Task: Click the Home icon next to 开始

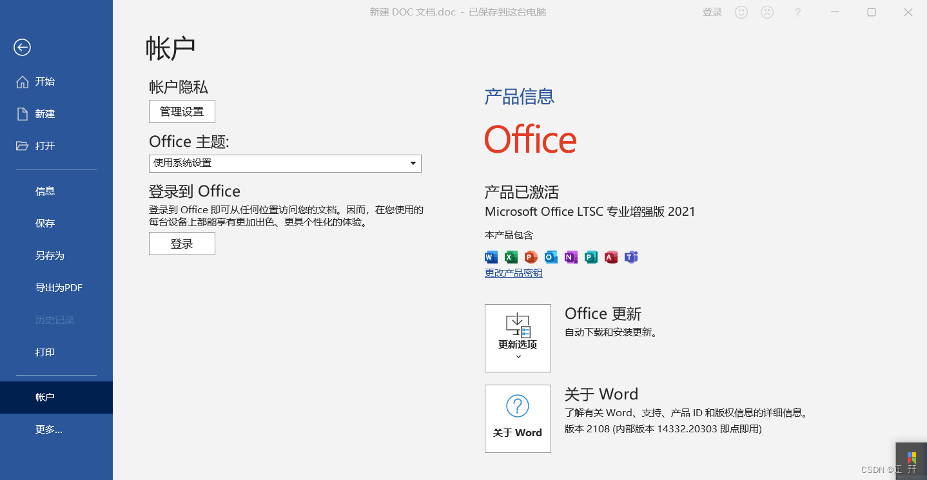Action: point(23,82)
